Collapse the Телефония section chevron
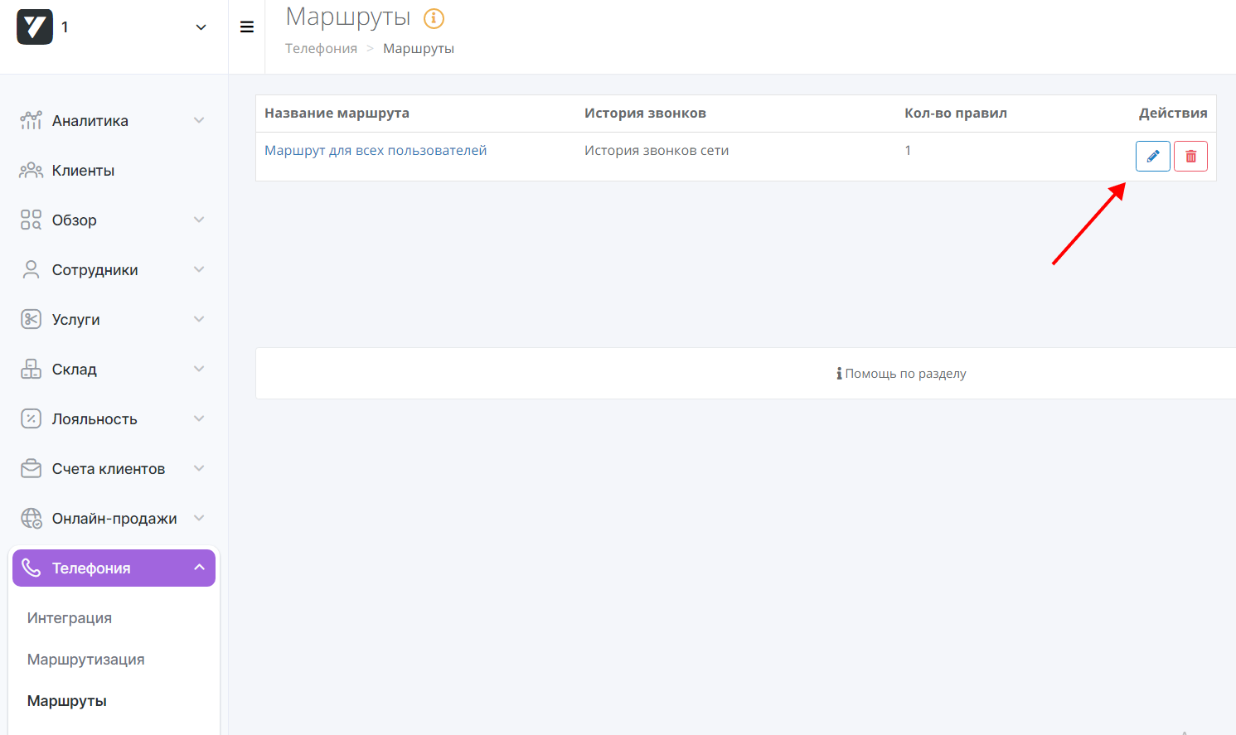1236x735 pixels. pyautogui.click(x=199, y=568)
